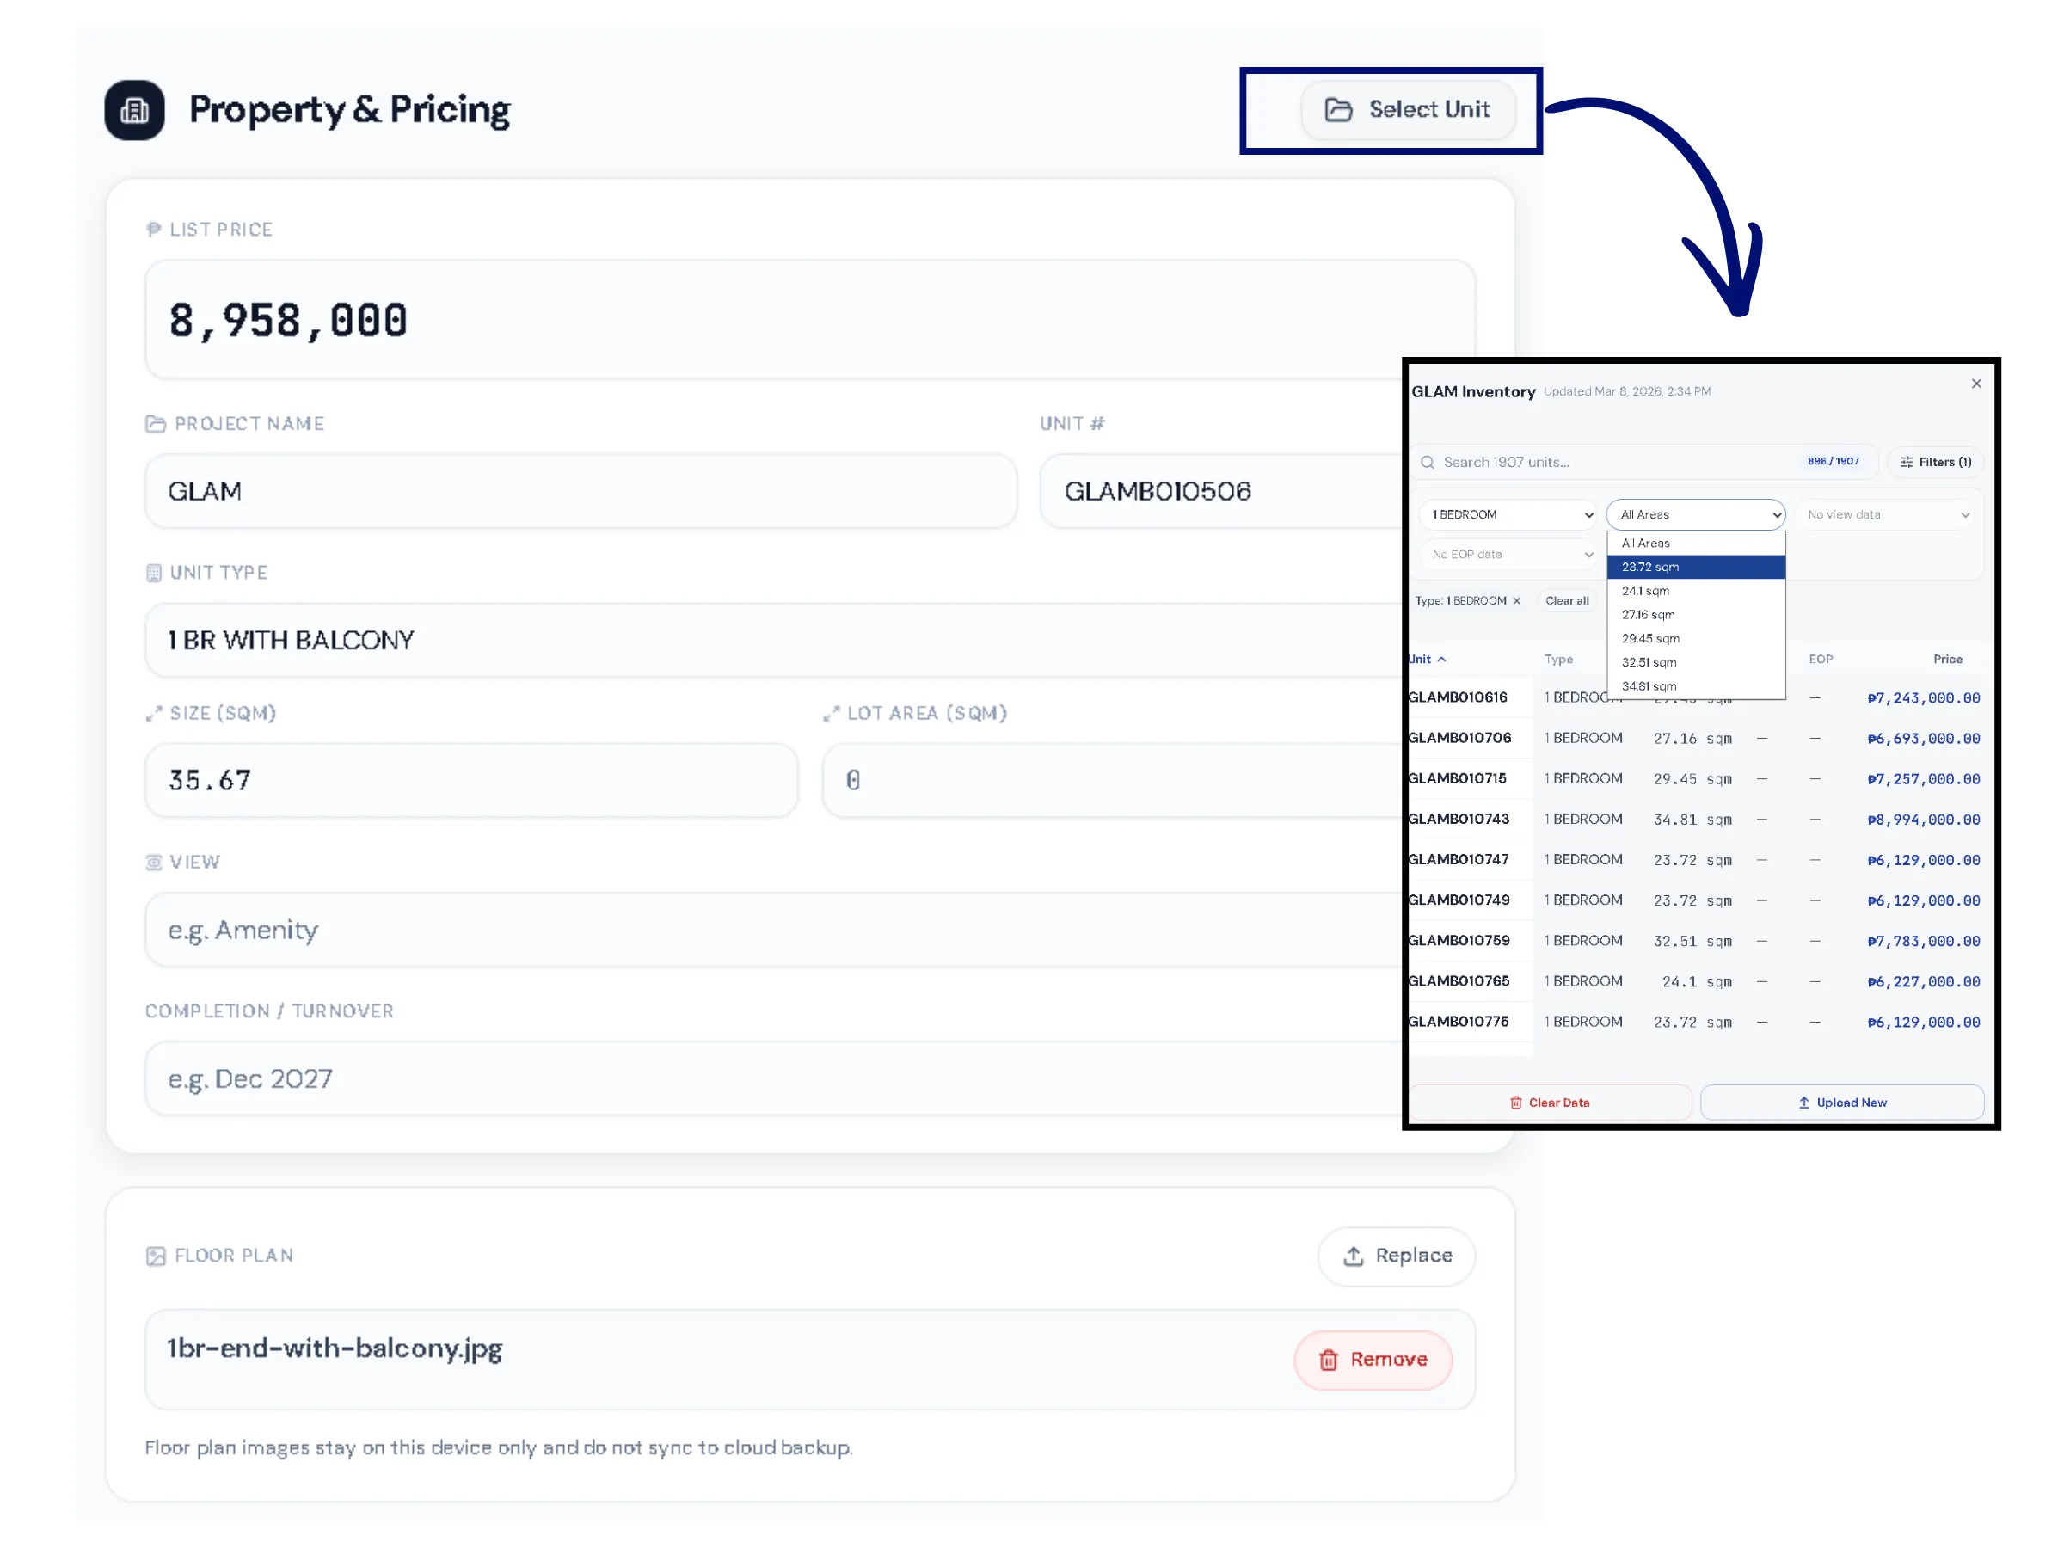This screenshot has height=1548, width=2064.
Task: Open the Filters (1) sliders button
Action: click(x=1934, y=462)
